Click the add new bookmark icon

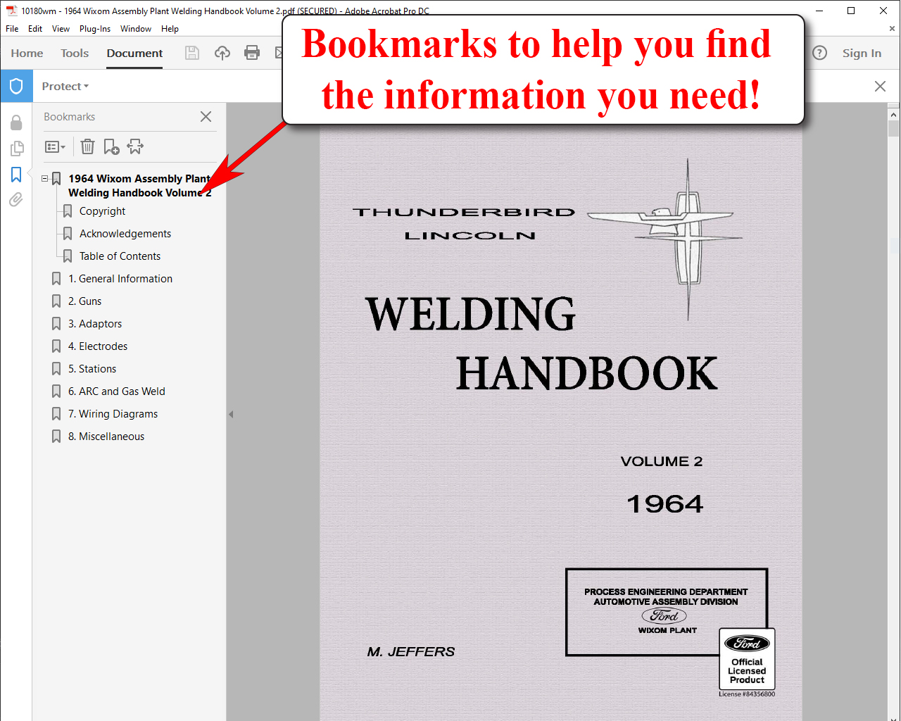tap(111, 146)
